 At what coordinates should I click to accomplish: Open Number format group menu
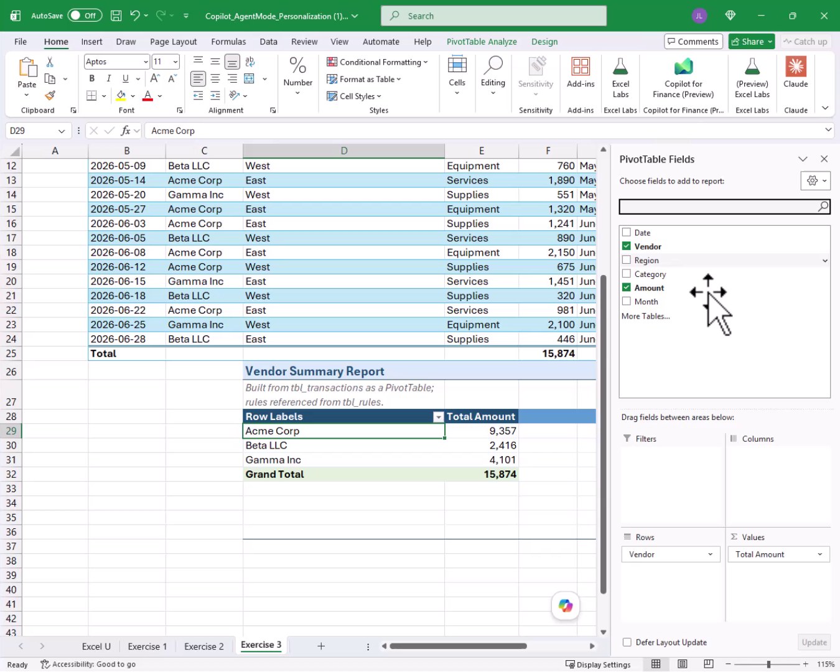[297, 77]
